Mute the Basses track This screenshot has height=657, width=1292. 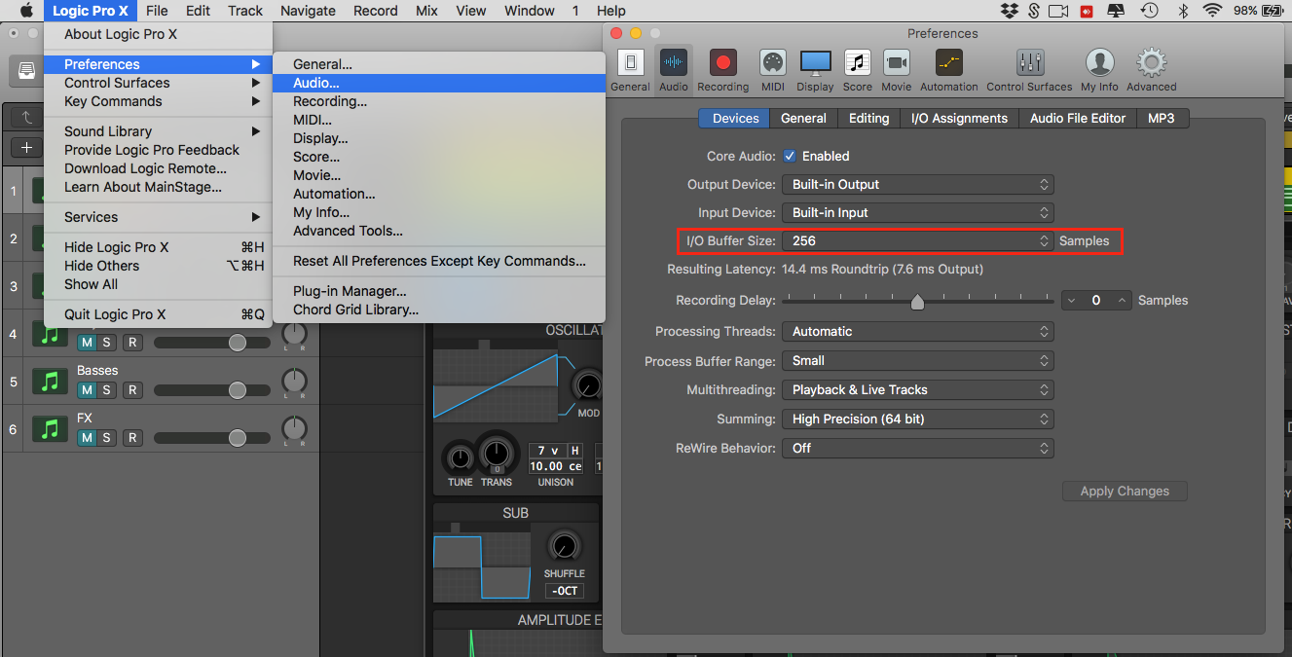coord(87,390)
